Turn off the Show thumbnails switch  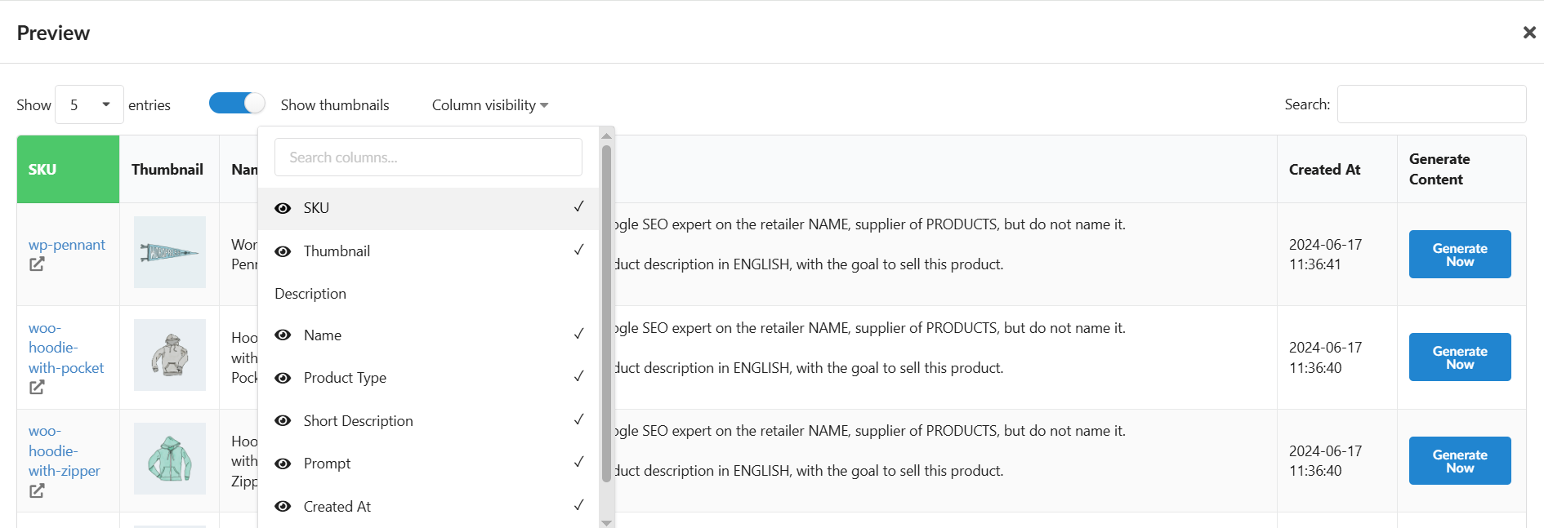tap(237, 104)
